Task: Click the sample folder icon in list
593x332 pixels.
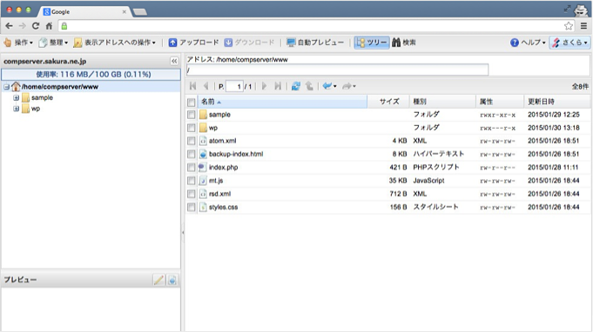Action: click(x=203, y=115)
